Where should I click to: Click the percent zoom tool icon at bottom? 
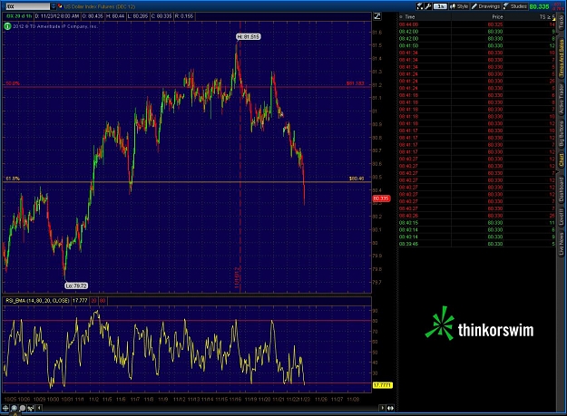[x=31, y=408]
